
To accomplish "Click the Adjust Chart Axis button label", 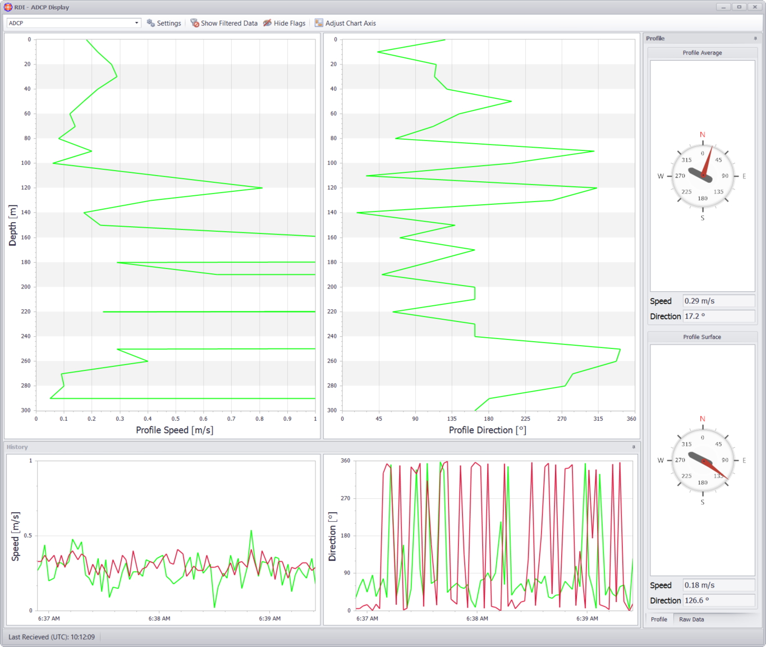I will coord(351,23).
